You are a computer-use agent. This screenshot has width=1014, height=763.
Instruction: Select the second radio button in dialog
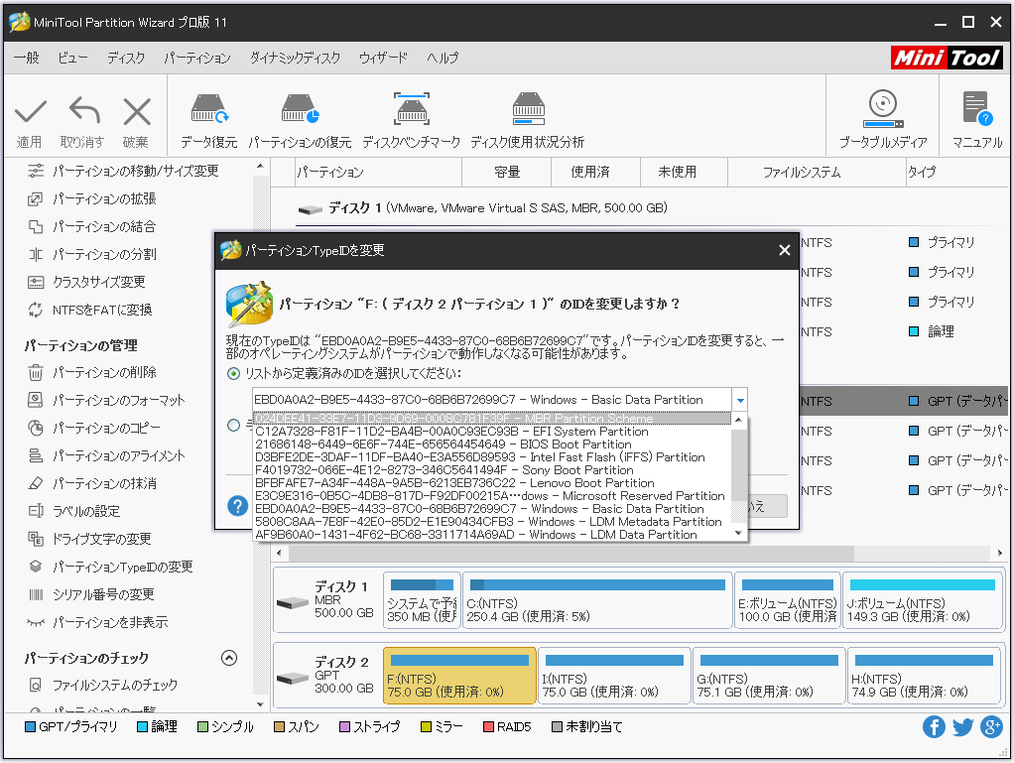pyautogui.click(x=234, y=426)
